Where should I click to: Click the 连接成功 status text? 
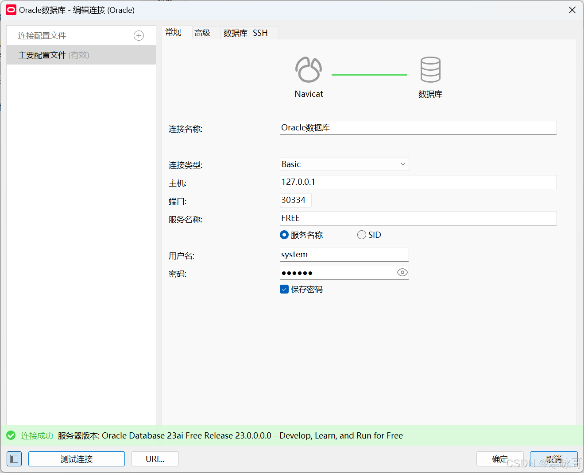click(x=37, y=435)
